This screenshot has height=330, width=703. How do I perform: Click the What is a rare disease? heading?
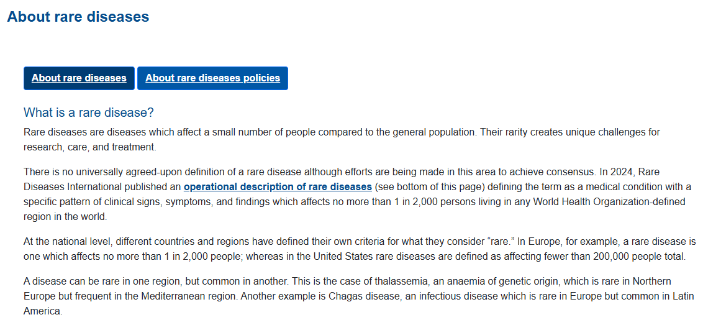(x=88, y=112)
